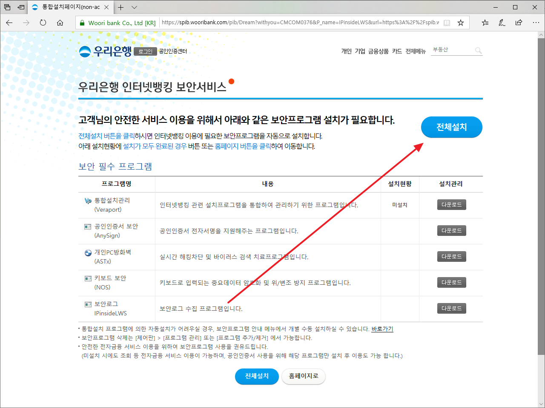This screenshot has height=408, width=545.
Task: Click the 프로그램명 column header
Action: pyautogui.click(x=117, y=184)
